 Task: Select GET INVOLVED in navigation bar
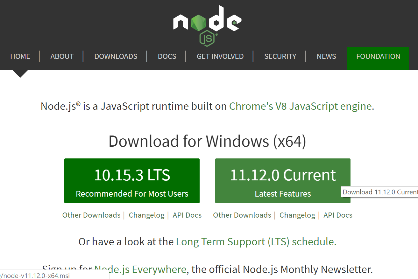[220, 57]
